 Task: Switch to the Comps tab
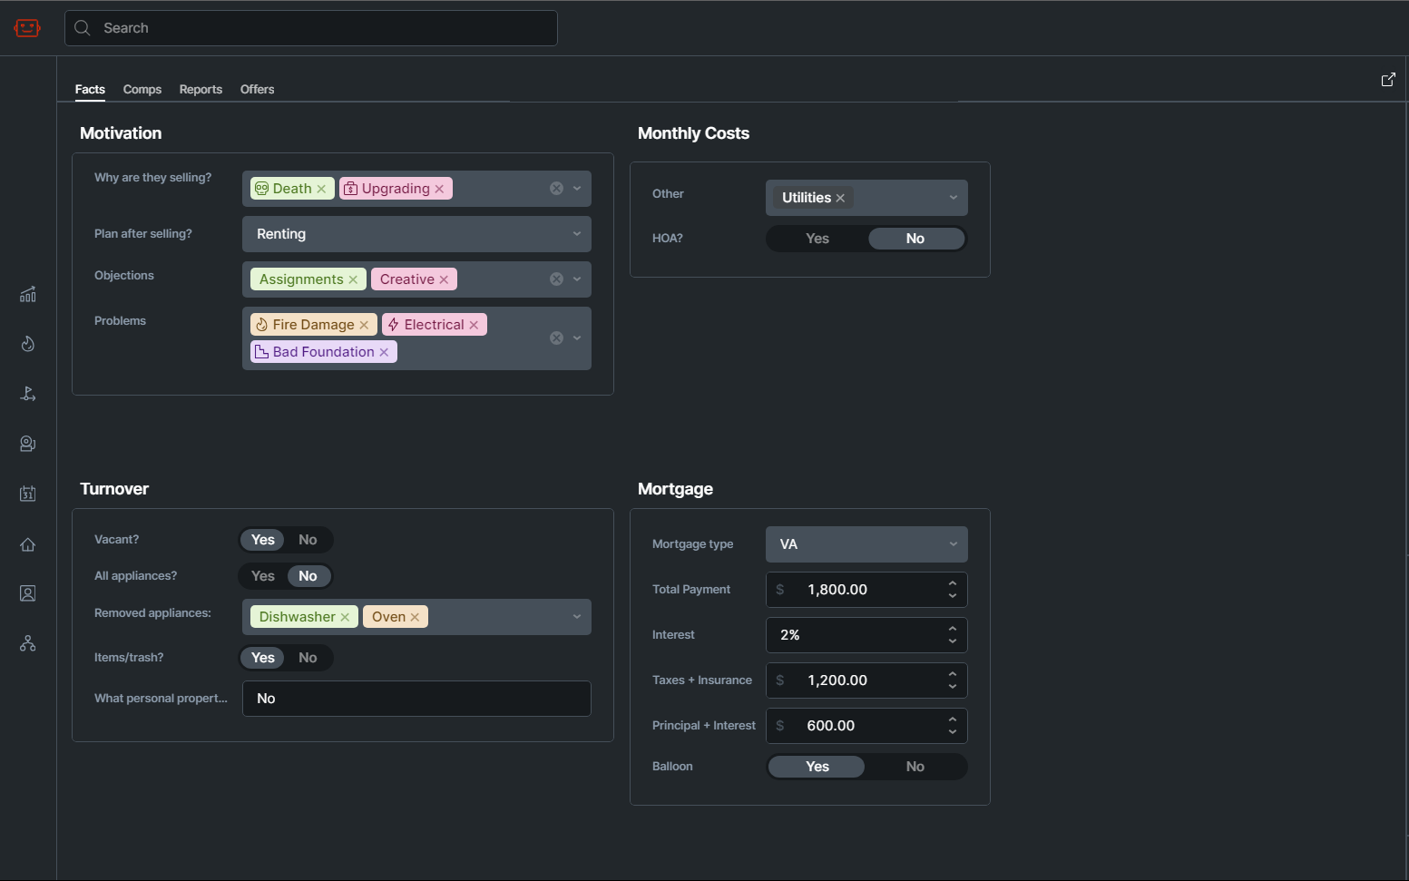tap(142, 89)
